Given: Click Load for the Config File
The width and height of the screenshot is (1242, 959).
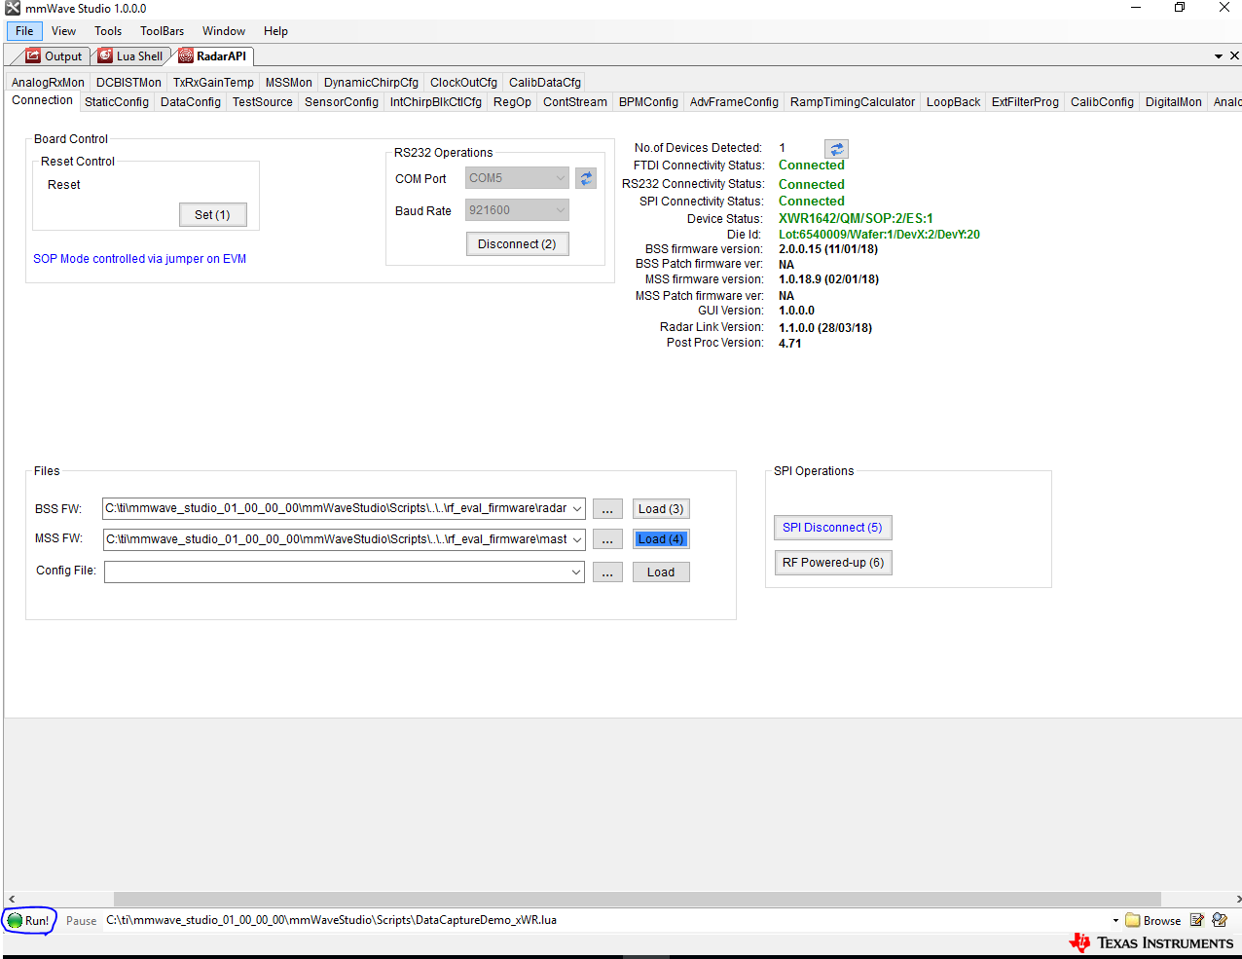Looking at the screenshot, I should coord(661,572).
